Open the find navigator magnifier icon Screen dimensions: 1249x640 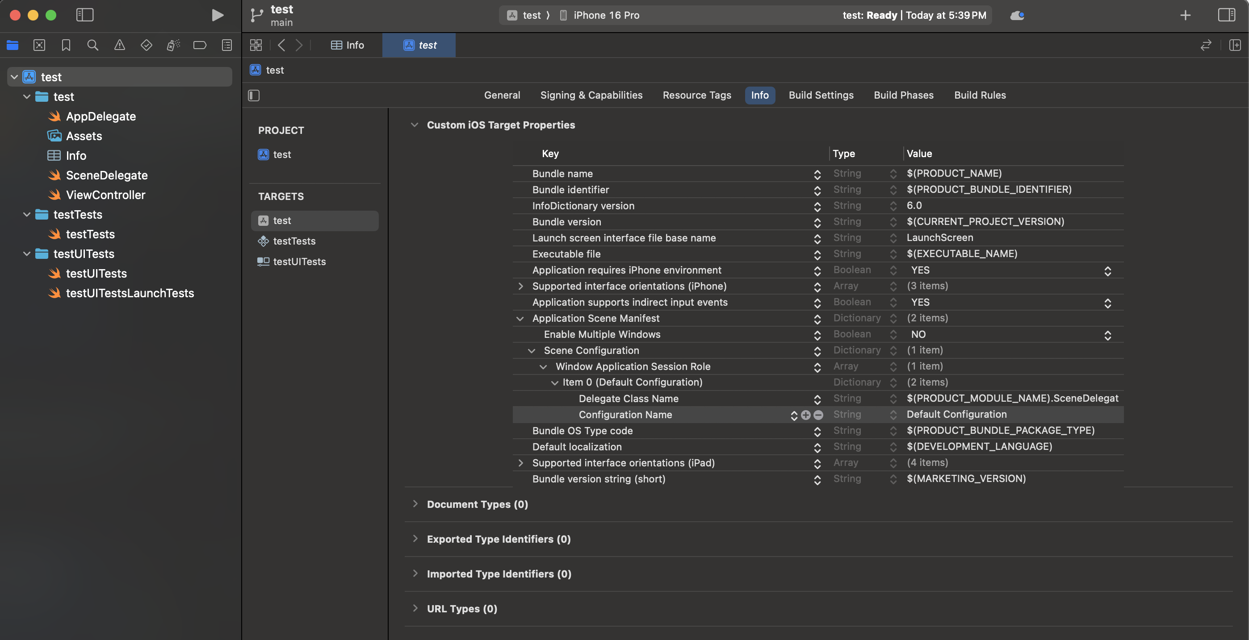point(92,45)
